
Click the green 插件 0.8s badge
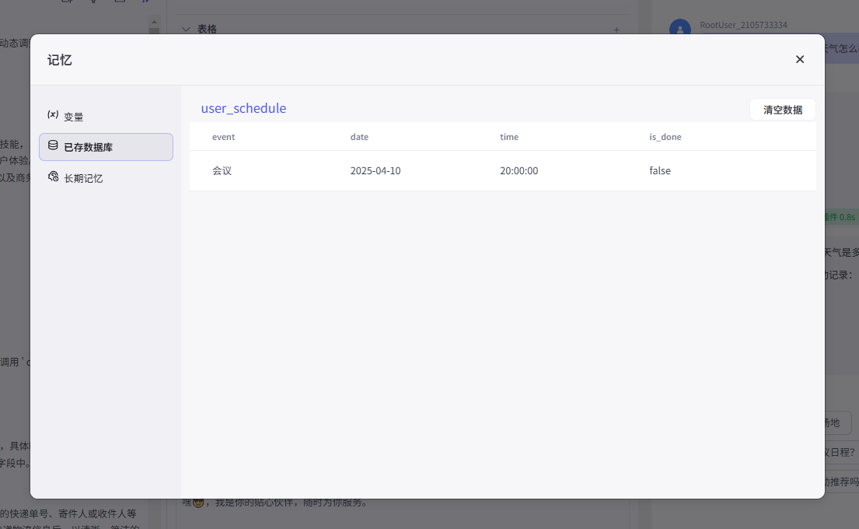(841, 217)
